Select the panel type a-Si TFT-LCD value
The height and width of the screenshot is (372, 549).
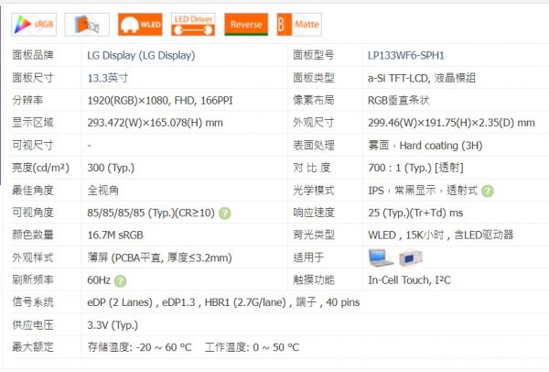pyautogui.click(x=422, y=78)
